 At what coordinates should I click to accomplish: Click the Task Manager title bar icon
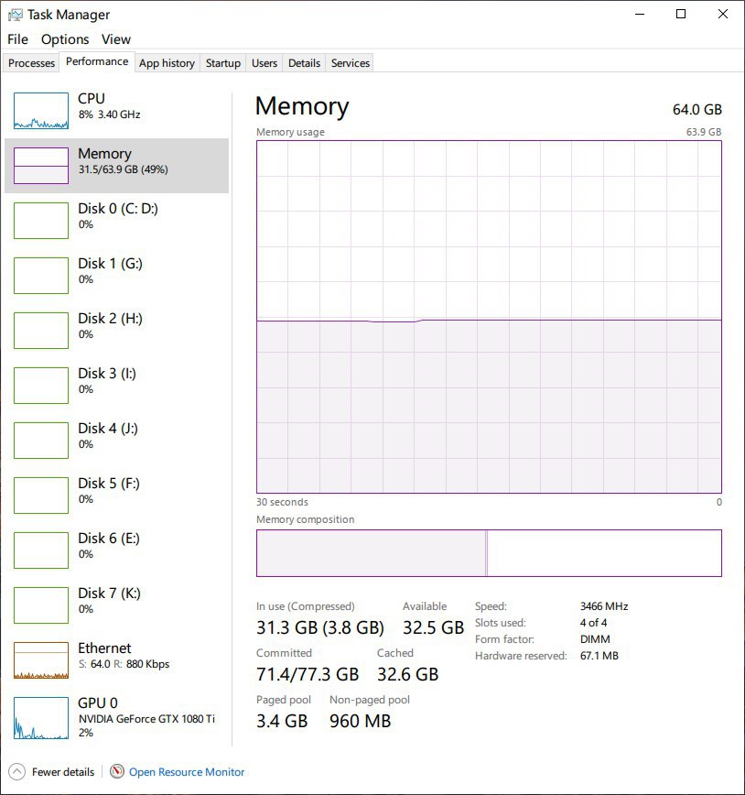pyautogui.click(x=16, y=15)
